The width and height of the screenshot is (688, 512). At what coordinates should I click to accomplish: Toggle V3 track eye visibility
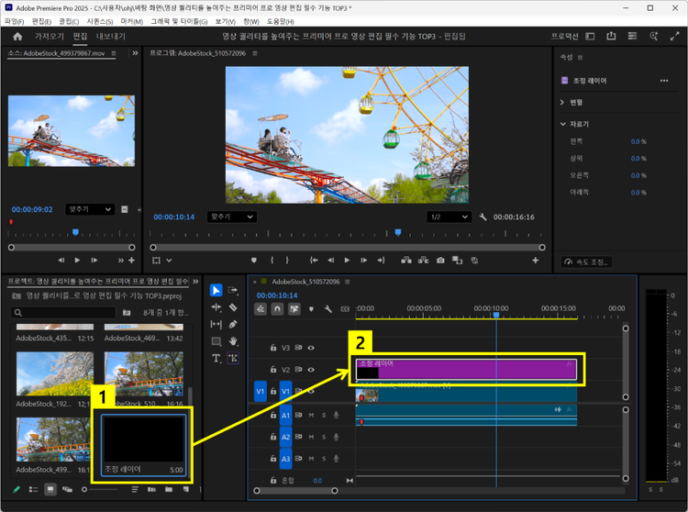click(311, 348)
